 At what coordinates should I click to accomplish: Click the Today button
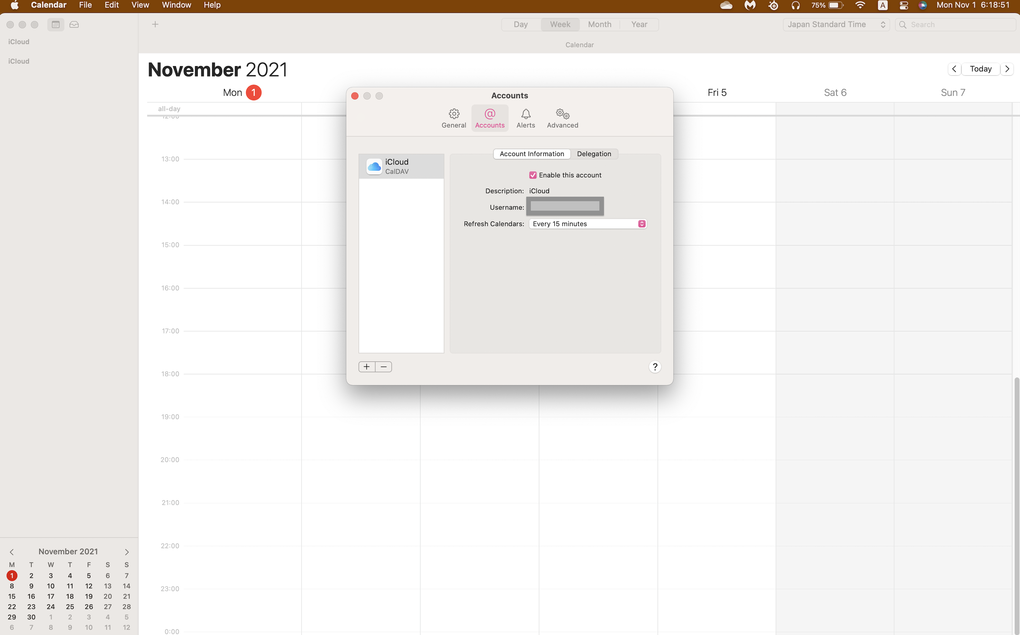(980, 69)
